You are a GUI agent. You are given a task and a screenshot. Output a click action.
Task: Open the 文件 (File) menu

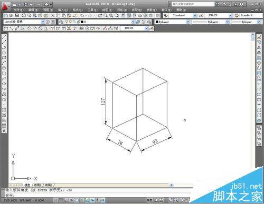coord(18,10)
